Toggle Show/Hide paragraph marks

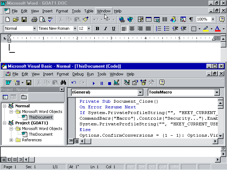click(191, 19)
